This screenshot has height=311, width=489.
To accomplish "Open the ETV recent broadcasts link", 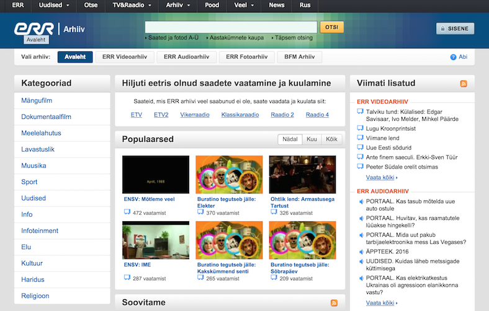I will [137, 115].
